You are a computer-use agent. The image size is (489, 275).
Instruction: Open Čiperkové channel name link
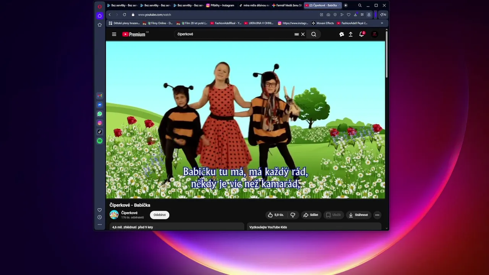(129, 213)
